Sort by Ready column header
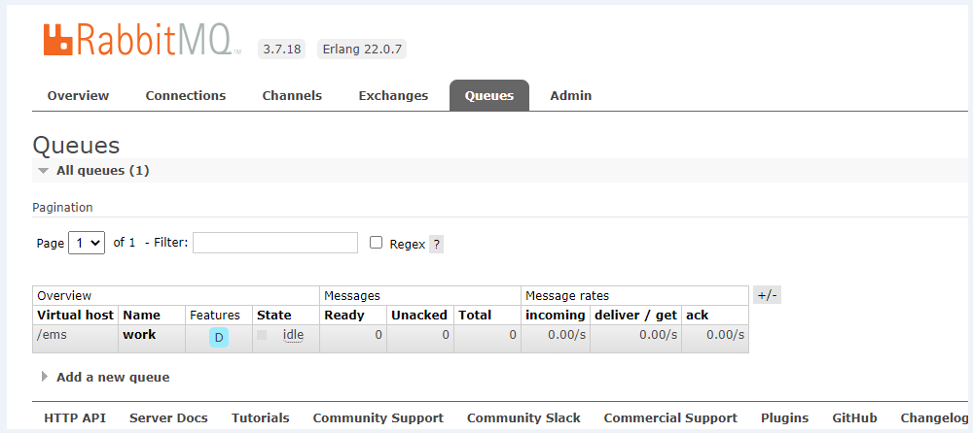973x433 pixels. [344, 315]
